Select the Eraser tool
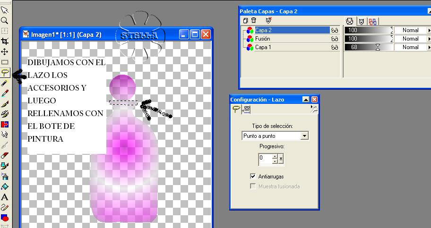The height and width of the screenshot is (228, 431). coord(5,155)
